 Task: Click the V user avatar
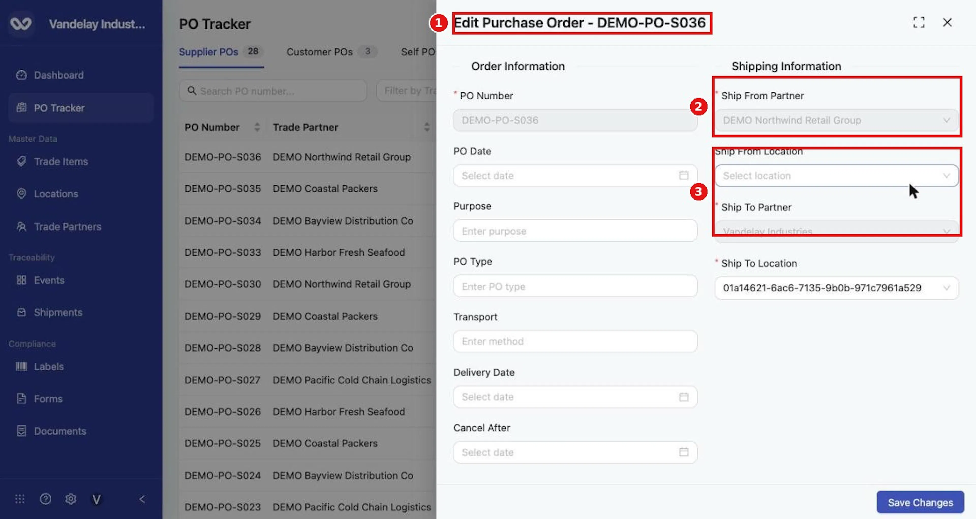pyautogui.click(x=97, y=499)
